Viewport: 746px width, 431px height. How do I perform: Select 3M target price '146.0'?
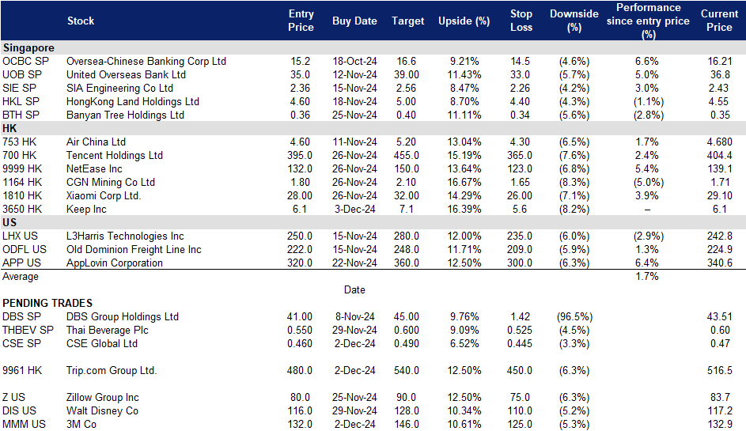[407, 425]
